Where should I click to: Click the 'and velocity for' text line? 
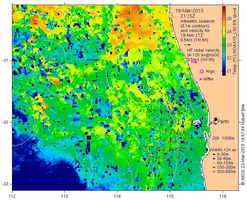coord(195,31)
